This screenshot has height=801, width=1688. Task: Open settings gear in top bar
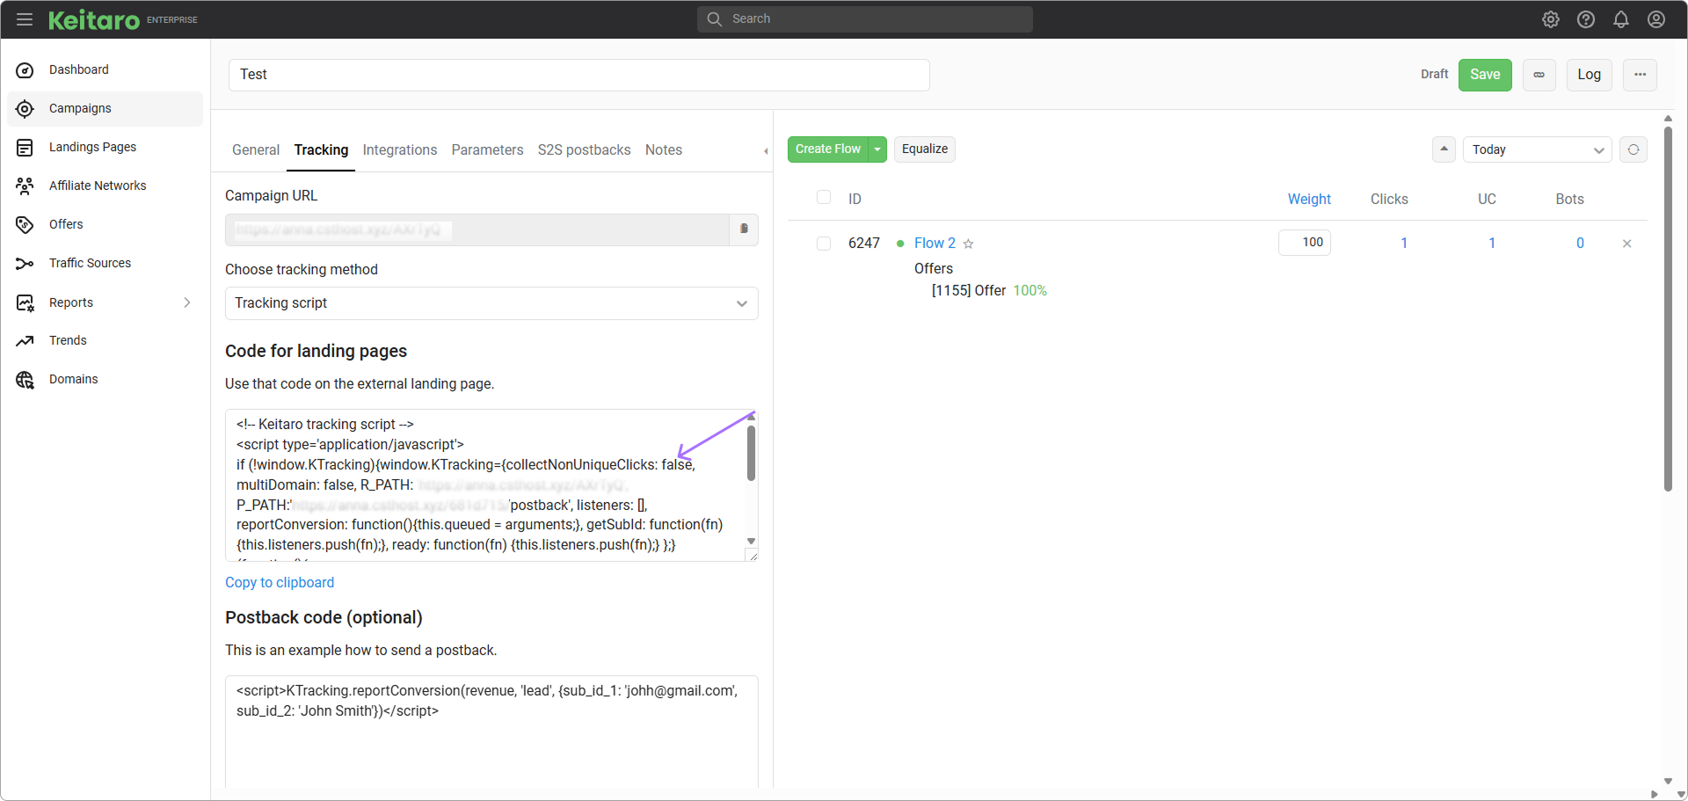[x=1551, y=19]
